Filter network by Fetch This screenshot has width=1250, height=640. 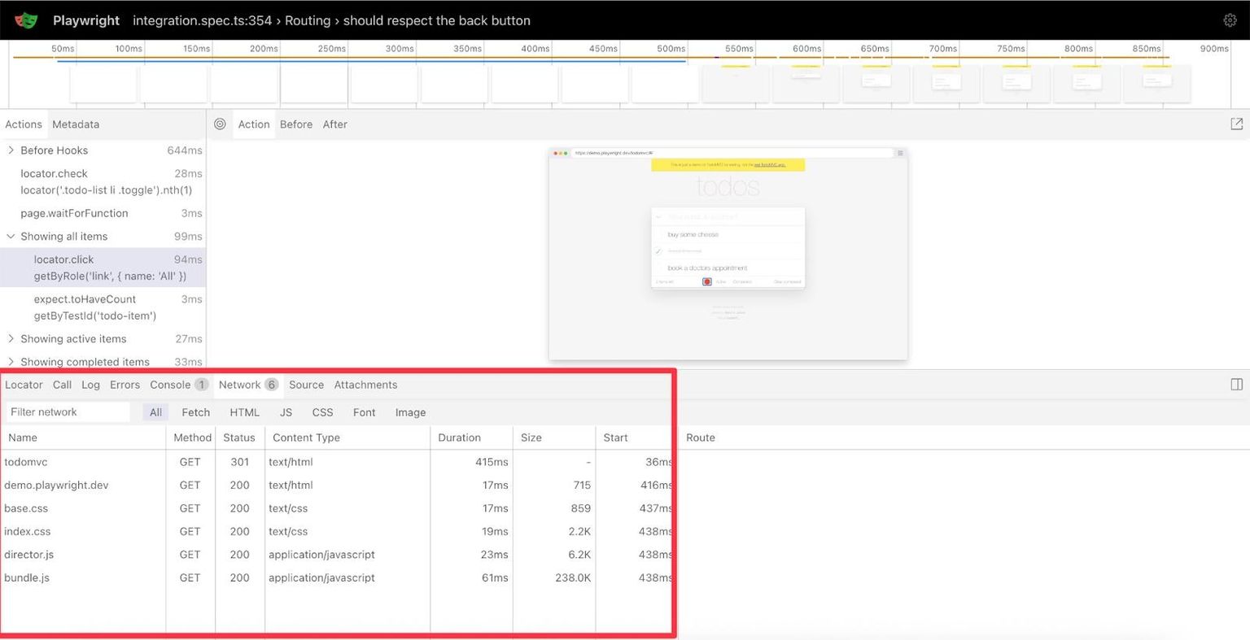195,412
